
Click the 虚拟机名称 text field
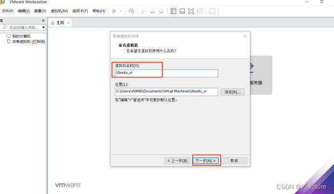[167, 73]
